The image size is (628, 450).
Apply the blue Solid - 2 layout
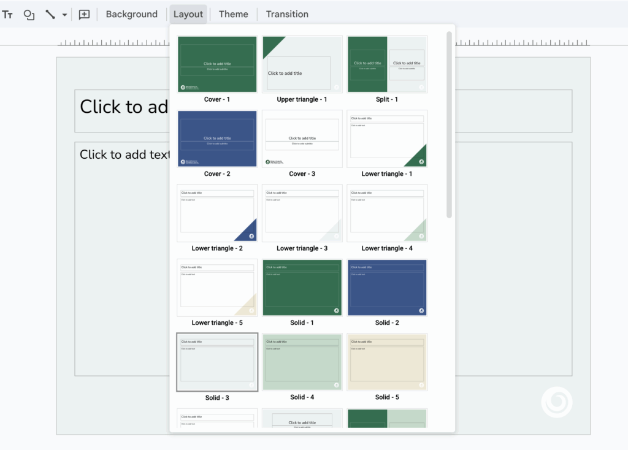(387, 288)
